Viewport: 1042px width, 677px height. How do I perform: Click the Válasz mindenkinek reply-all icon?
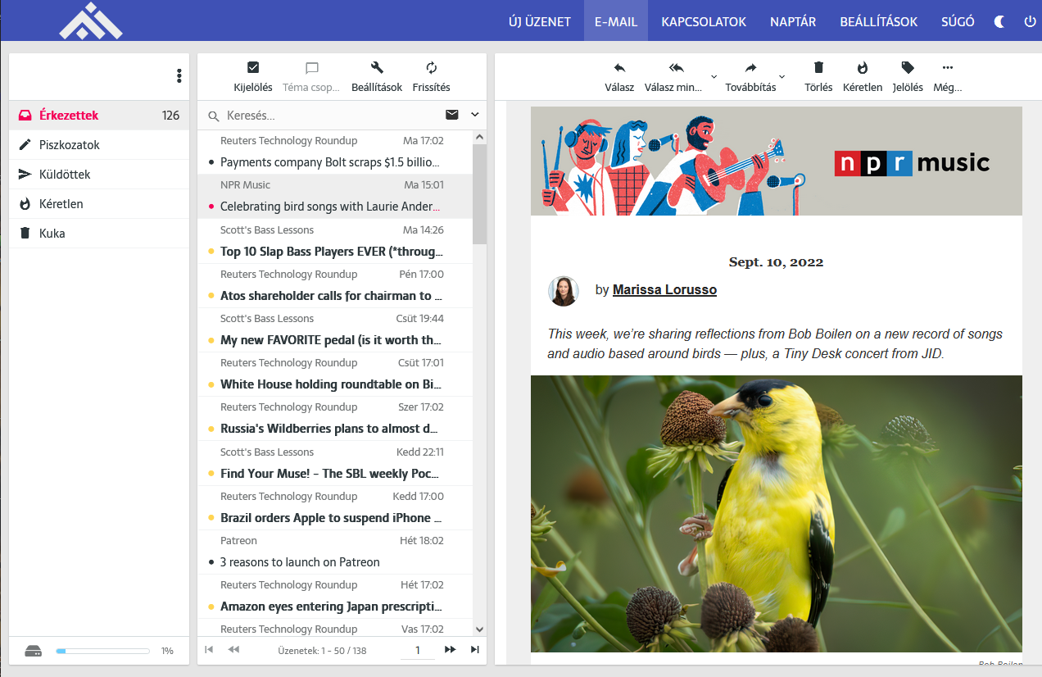676,68
